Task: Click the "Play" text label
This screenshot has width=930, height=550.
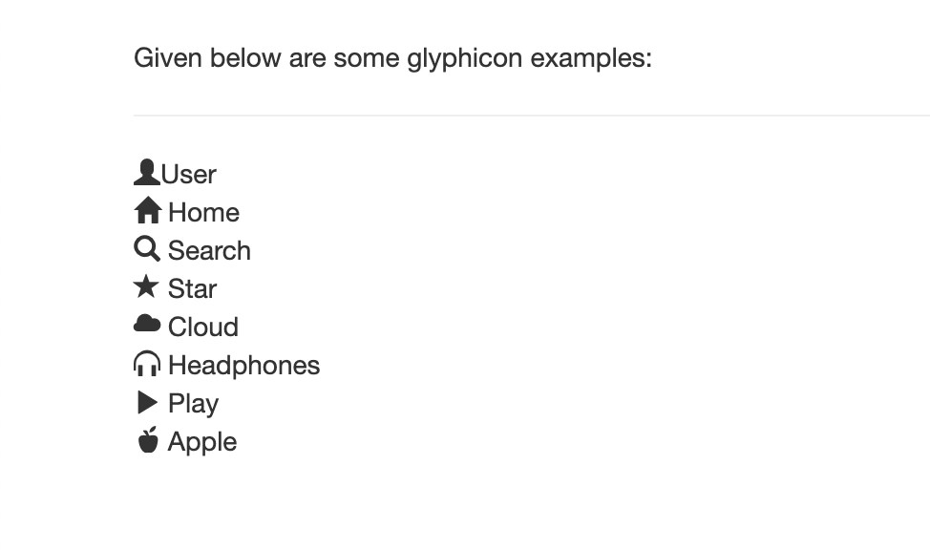Action: tap(194, 404)
